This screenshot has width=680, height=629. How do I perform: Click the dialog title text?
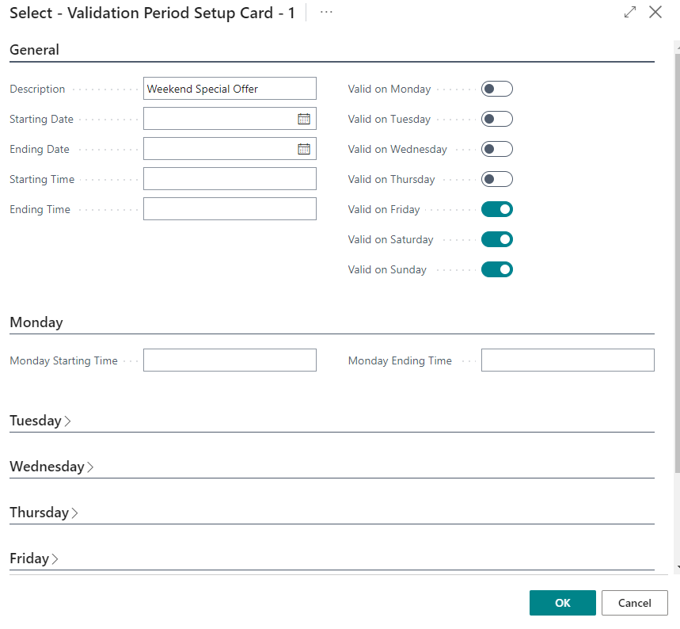[x=152, y=13]
